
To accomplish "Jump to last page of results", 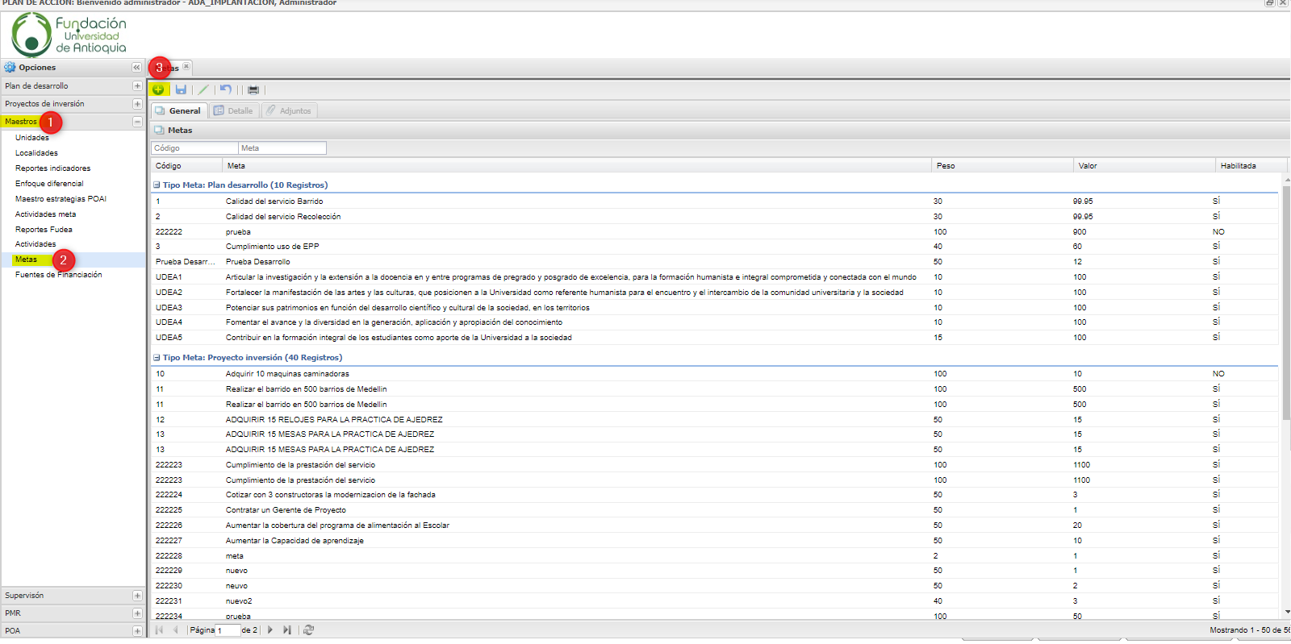I will 286,630.
